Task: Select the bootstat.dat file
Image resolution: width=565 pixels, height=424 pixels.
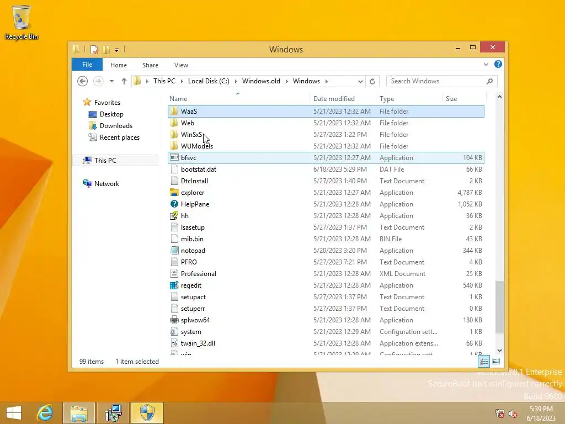Action: pyautogui.click(x=326, y=169)
